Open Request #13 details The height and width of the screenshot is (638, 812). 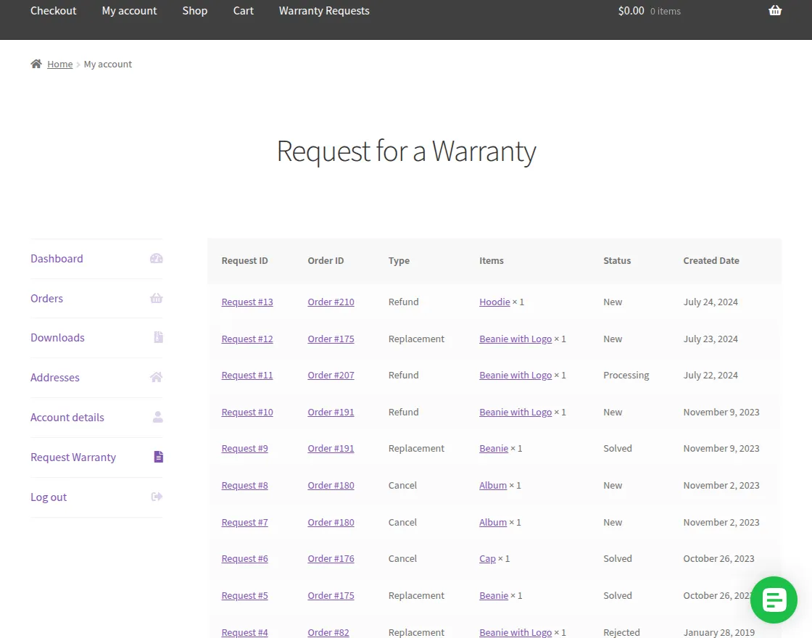[x=247, y=302]
